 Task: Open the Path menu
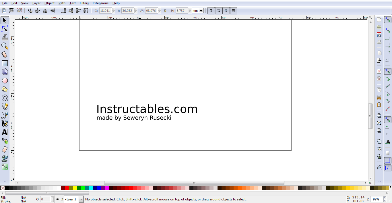[62, 3]
